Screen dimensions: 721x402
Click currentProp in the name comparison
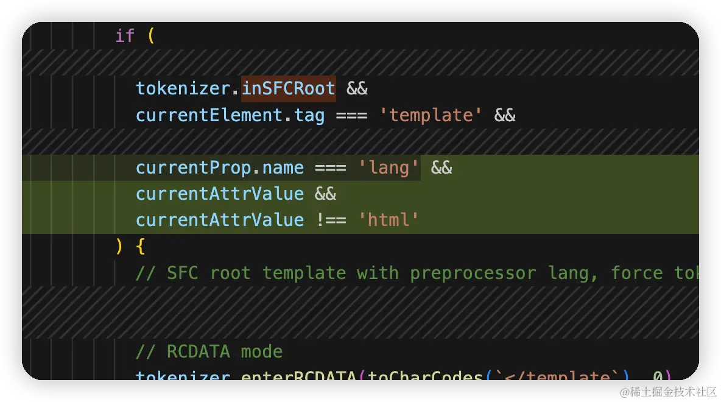pyautogui.click(x=194, y=168)
